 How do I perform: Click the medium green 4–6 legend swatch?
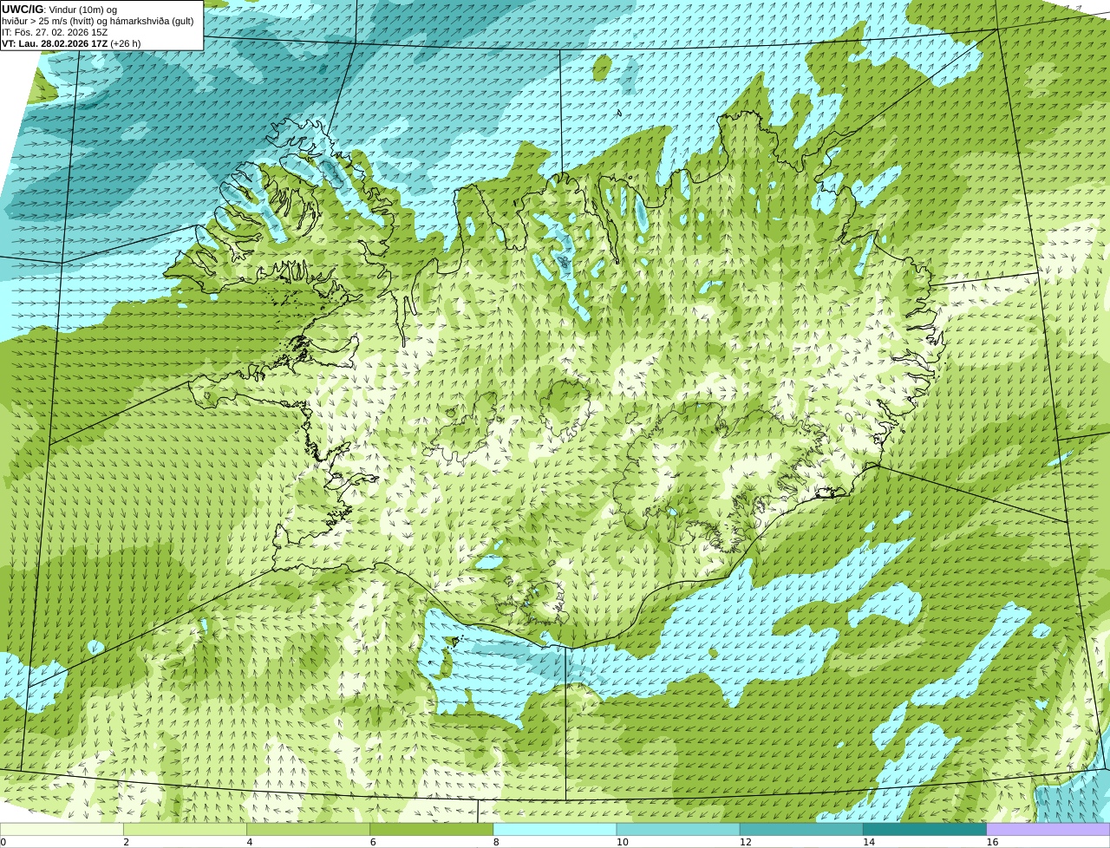coord(308,829)
